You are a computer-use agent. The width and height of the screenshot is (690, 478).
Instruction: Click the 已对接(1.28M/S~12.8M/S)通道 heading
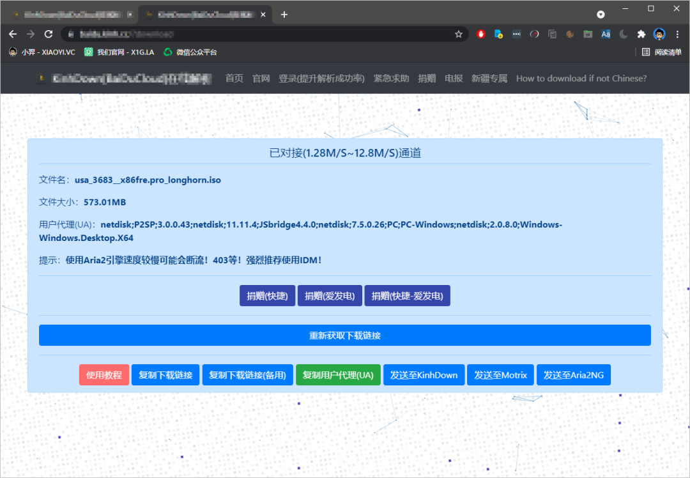345,153
